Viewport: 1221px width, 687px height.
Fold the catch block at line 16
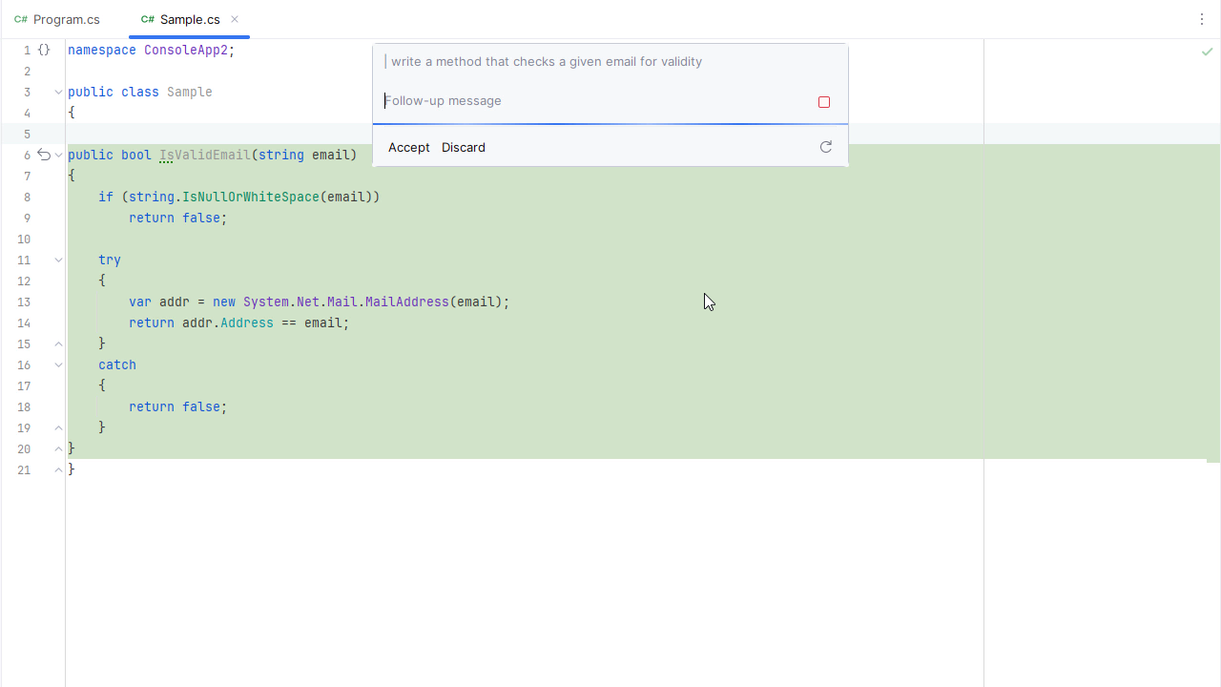tap(58, 364)
